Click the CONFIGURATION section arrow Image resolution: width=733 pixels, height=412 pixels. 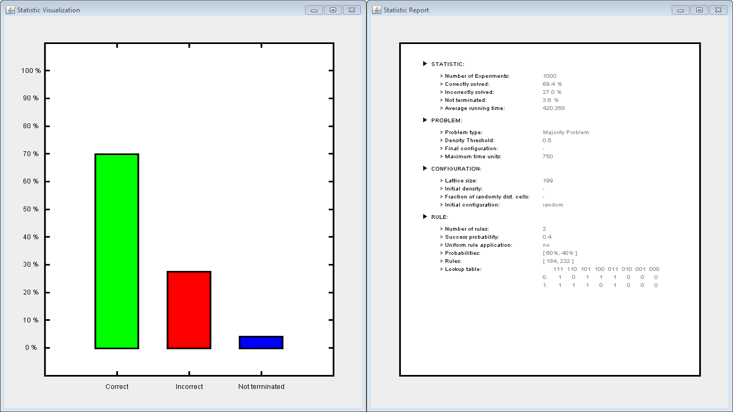[x=425, y=168]
